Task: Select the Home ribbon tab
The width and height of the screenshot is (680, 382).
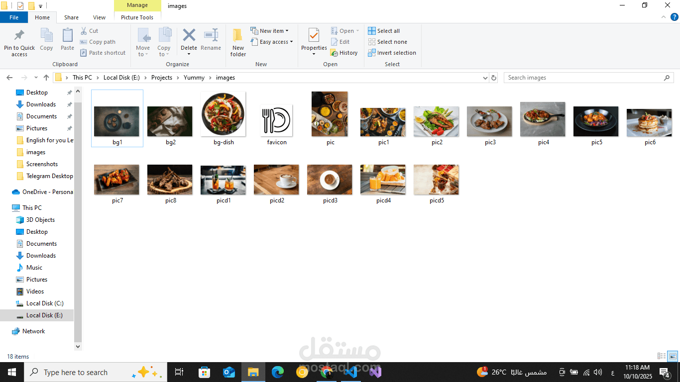Action: pos(42,17)
